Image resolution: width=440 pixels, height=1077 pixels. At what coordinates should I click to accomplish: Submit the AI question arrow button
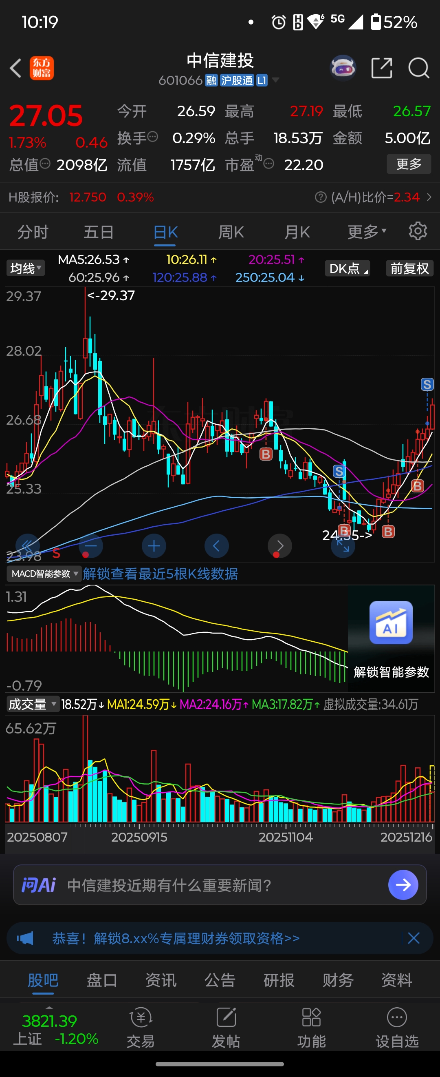[403, 885]
